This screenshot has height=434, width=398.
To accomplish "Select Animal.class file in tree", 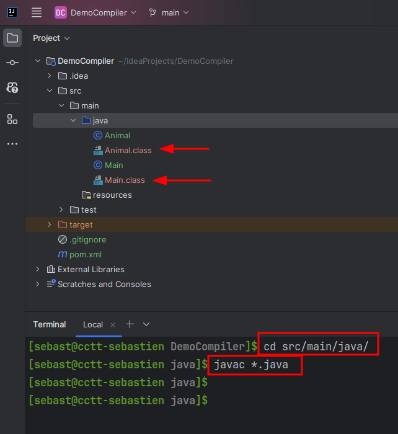I will tap(128, 150).
